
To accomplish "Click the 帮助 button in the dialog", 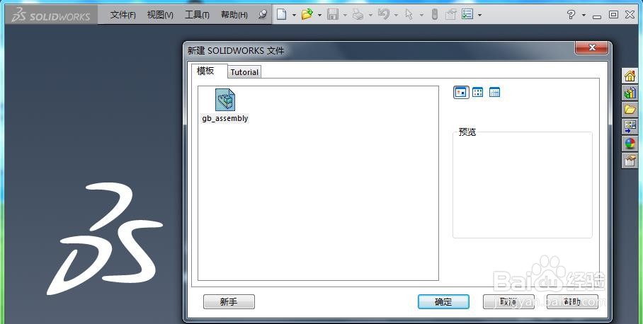I will point(572,302).
